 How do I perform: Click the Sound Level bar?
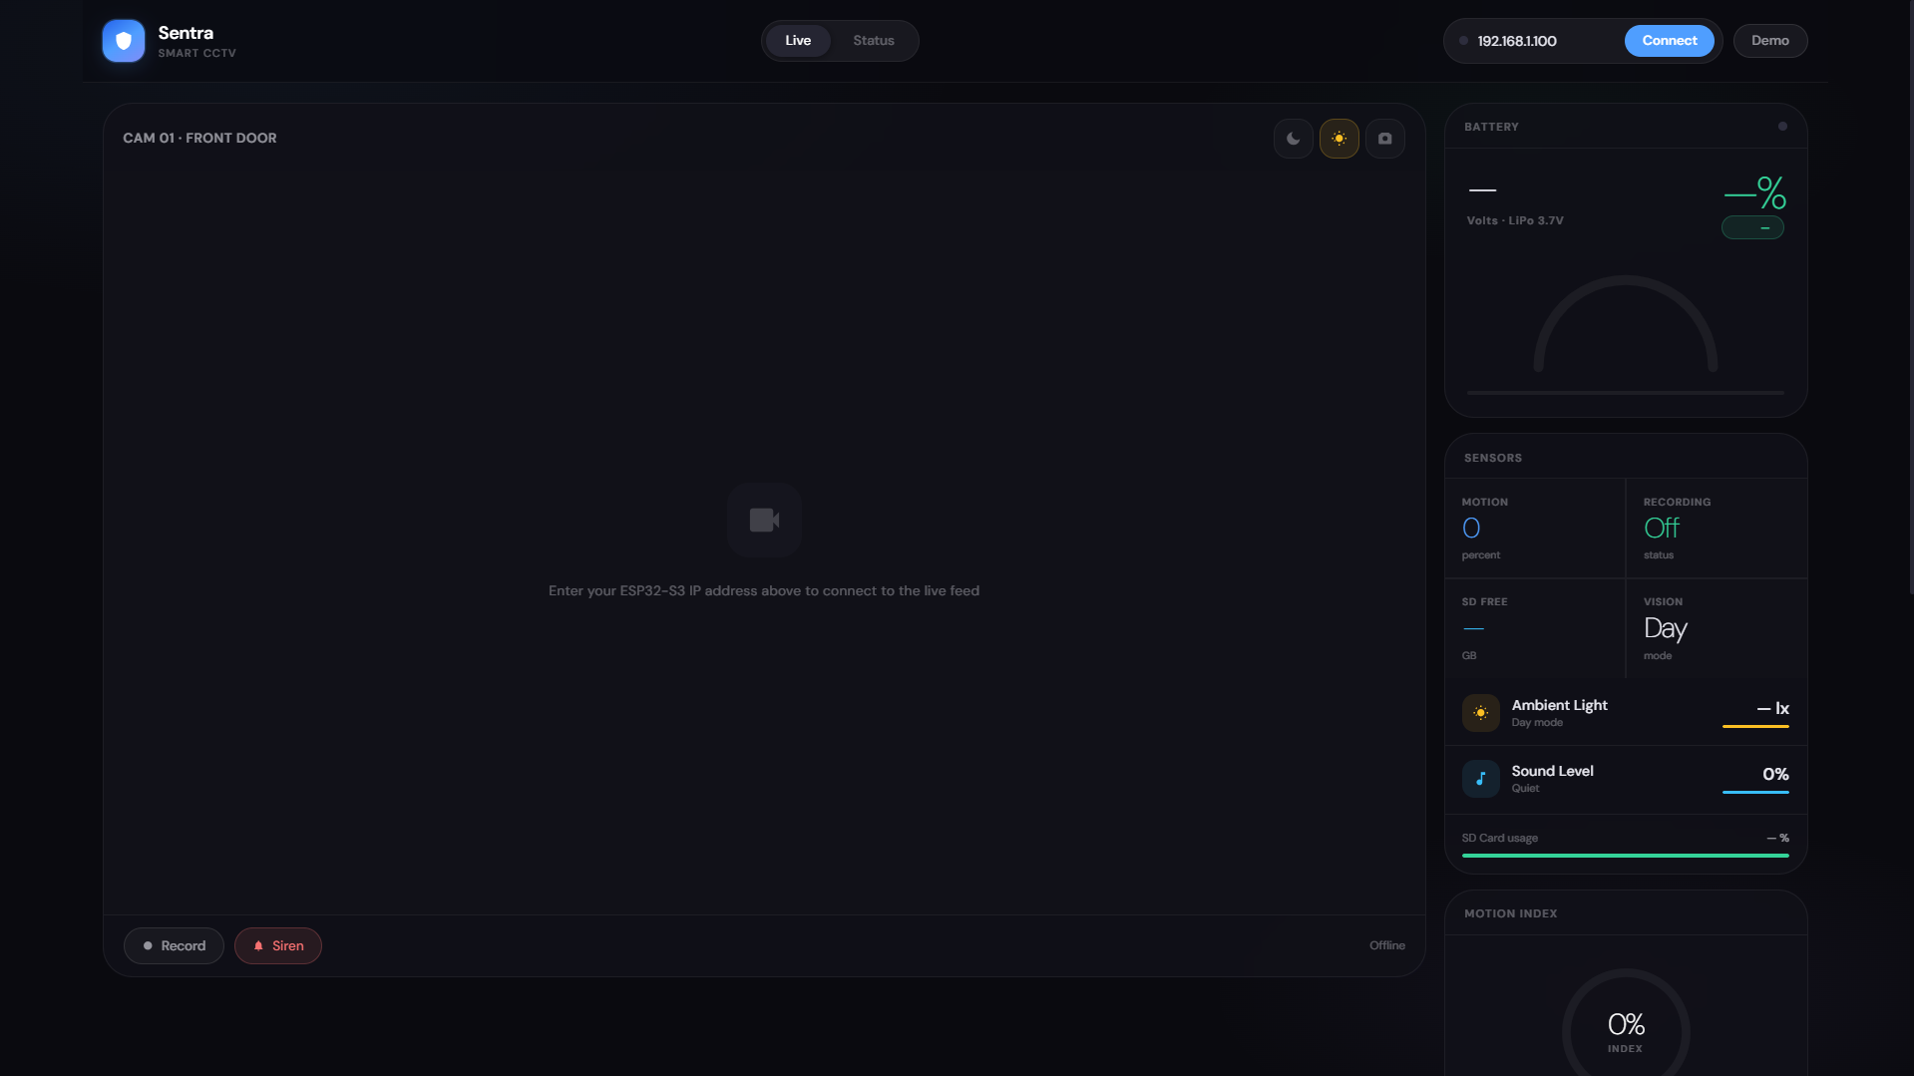(1755, 793)
